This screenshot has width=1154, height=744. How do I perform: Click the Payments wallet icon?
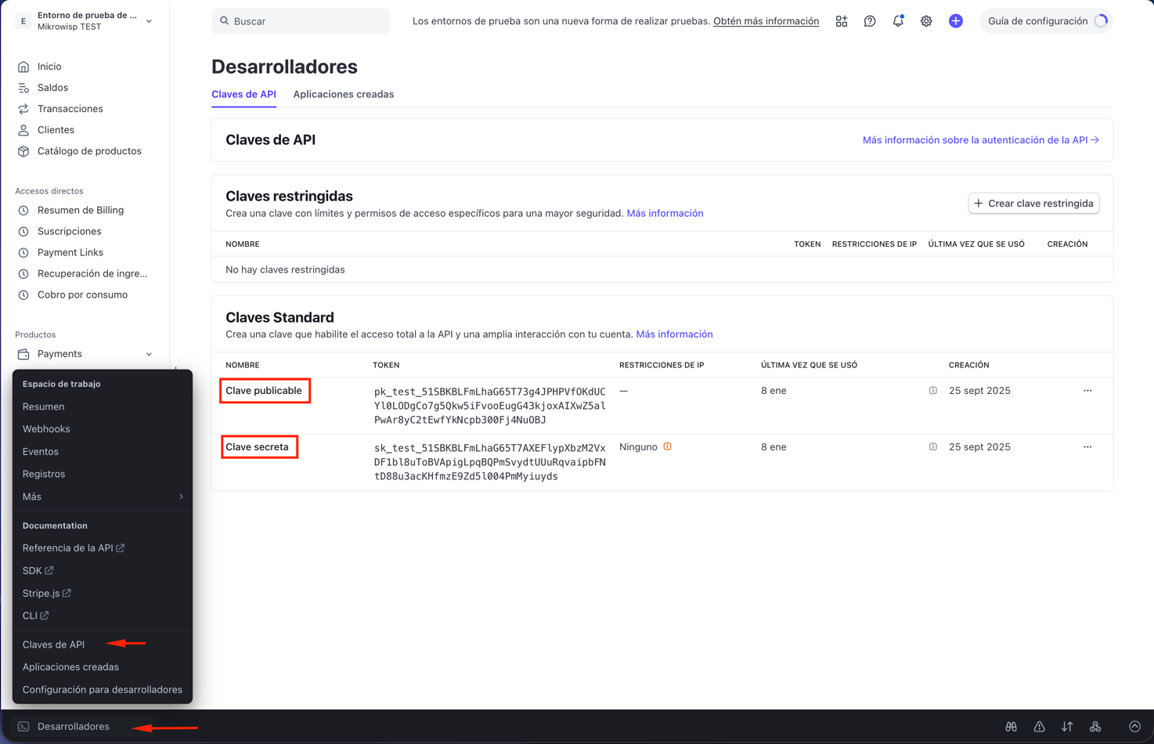pos(23,354)
